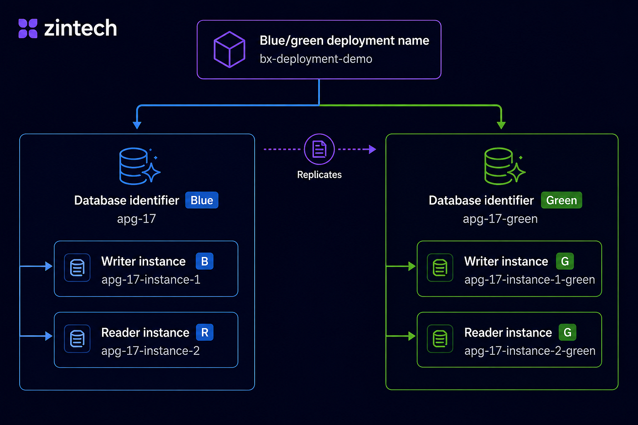The image size is (638, 425).
Task: Click the B badge on blue Writer instance
Action: [x=205, y=261]
